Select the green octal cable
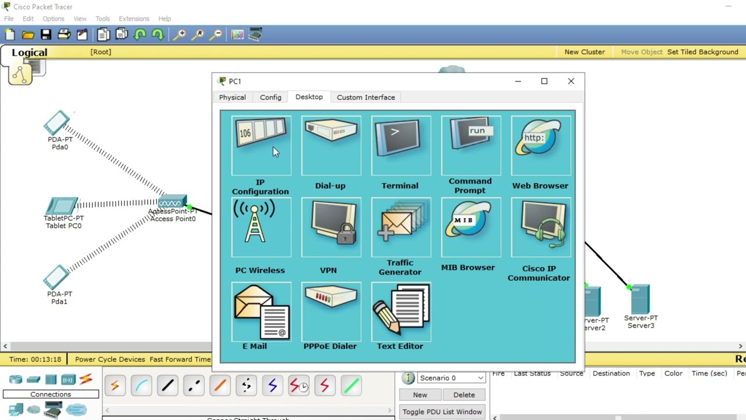The height and width of the screenshot is (420, 746). tap(351, 386)
